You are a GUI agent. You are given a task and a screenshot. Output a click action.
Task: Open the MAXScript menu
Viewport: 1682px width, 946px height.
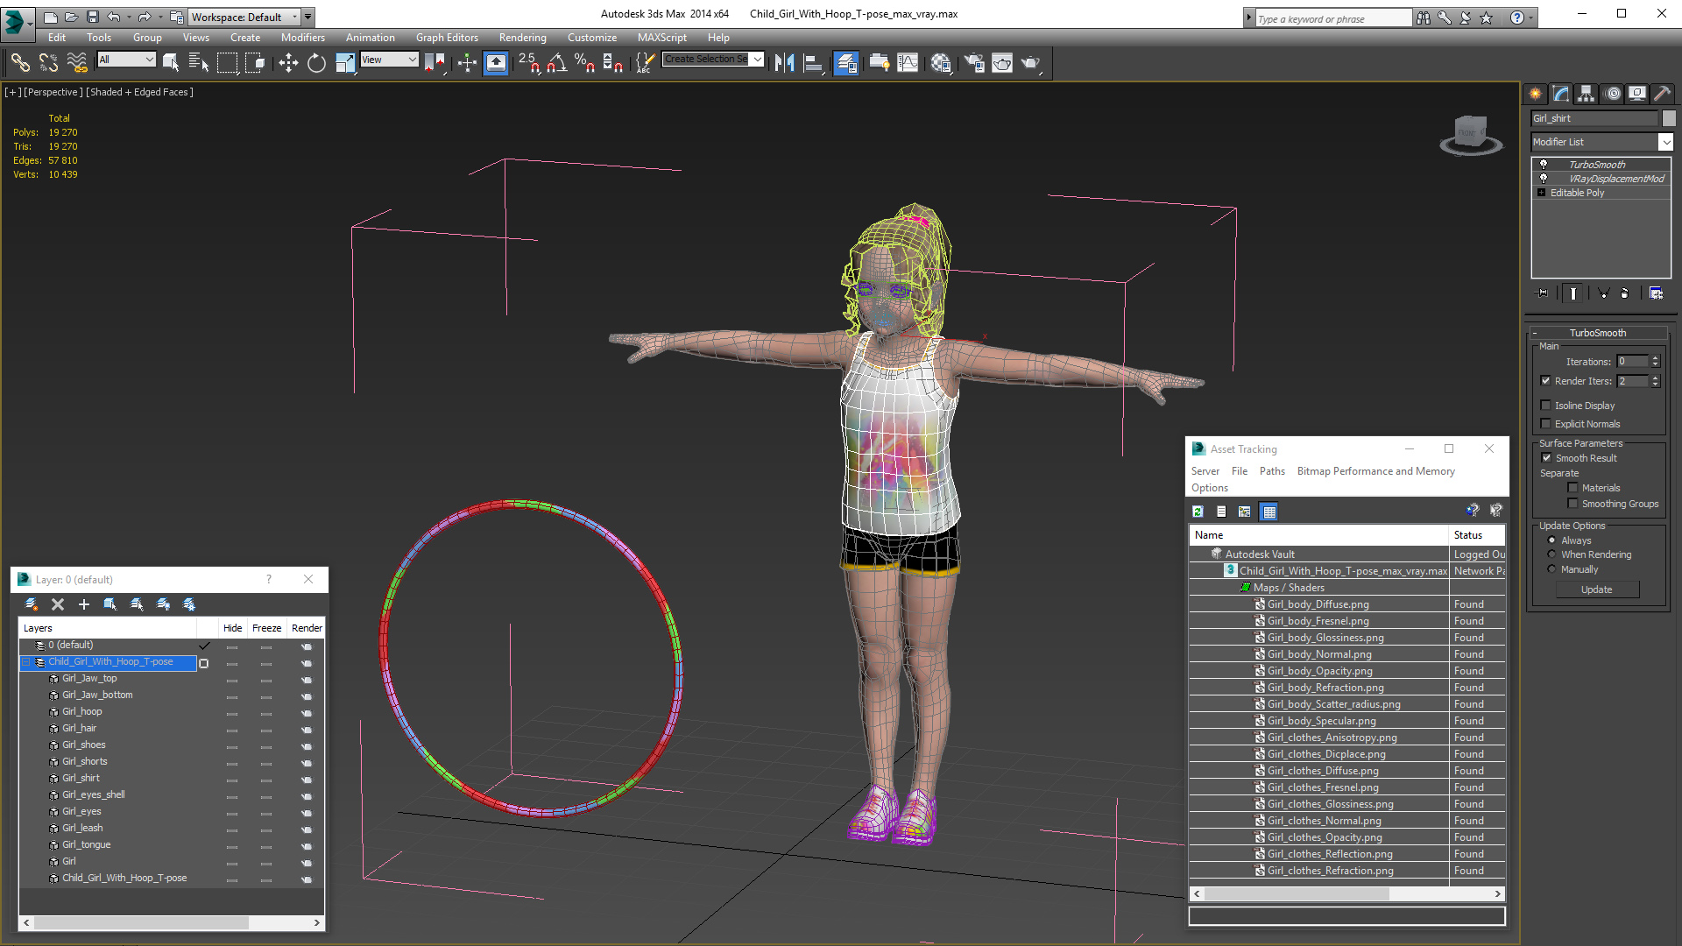coord(662,38)
